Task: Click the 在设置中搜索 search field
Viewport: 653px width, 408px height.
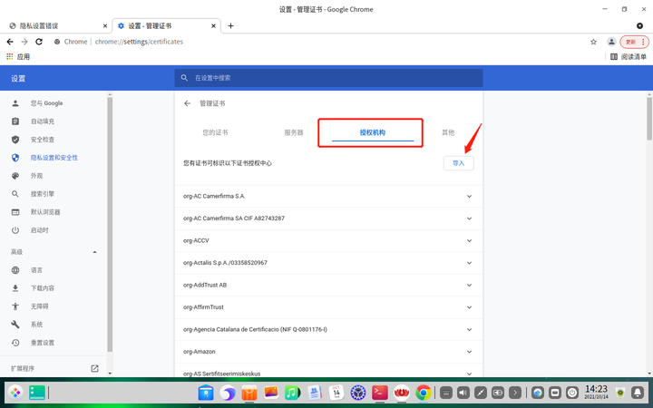Action: (328, 78)
